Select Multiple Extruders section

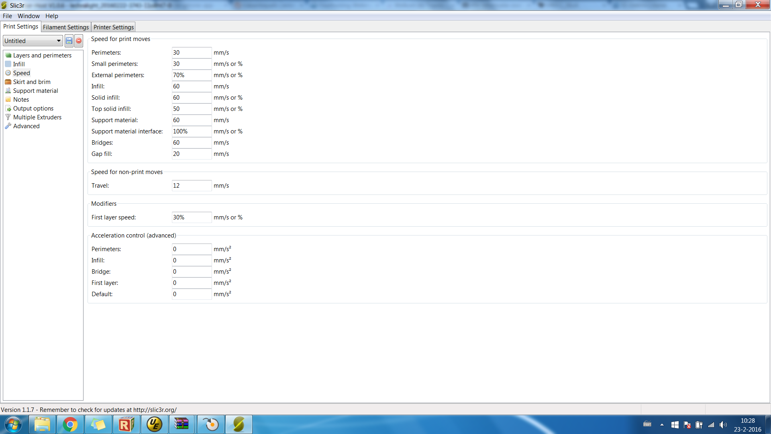coord(37,117)
